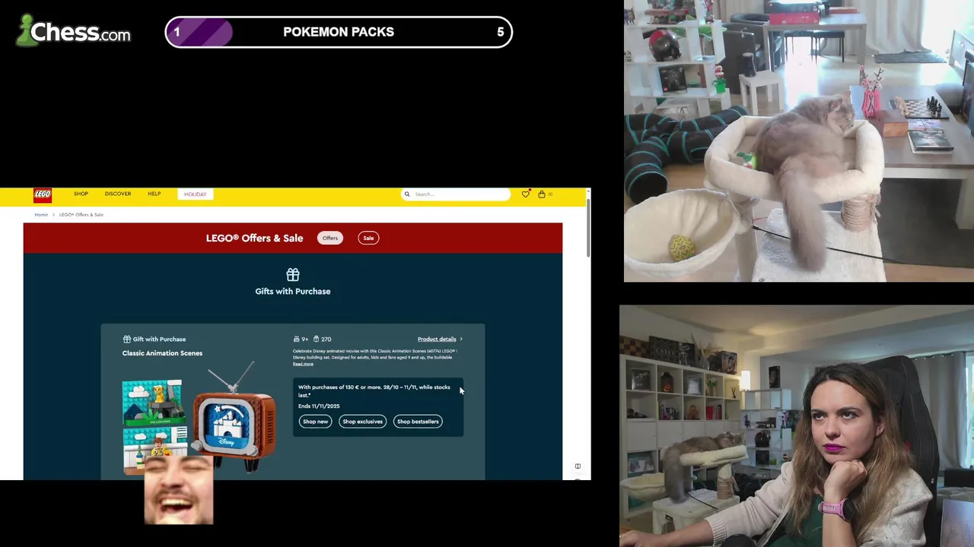Click the LEGO logo in the header
Image resolution: width=974 pixels, height=547 pixels.
[x=43, y=195]
